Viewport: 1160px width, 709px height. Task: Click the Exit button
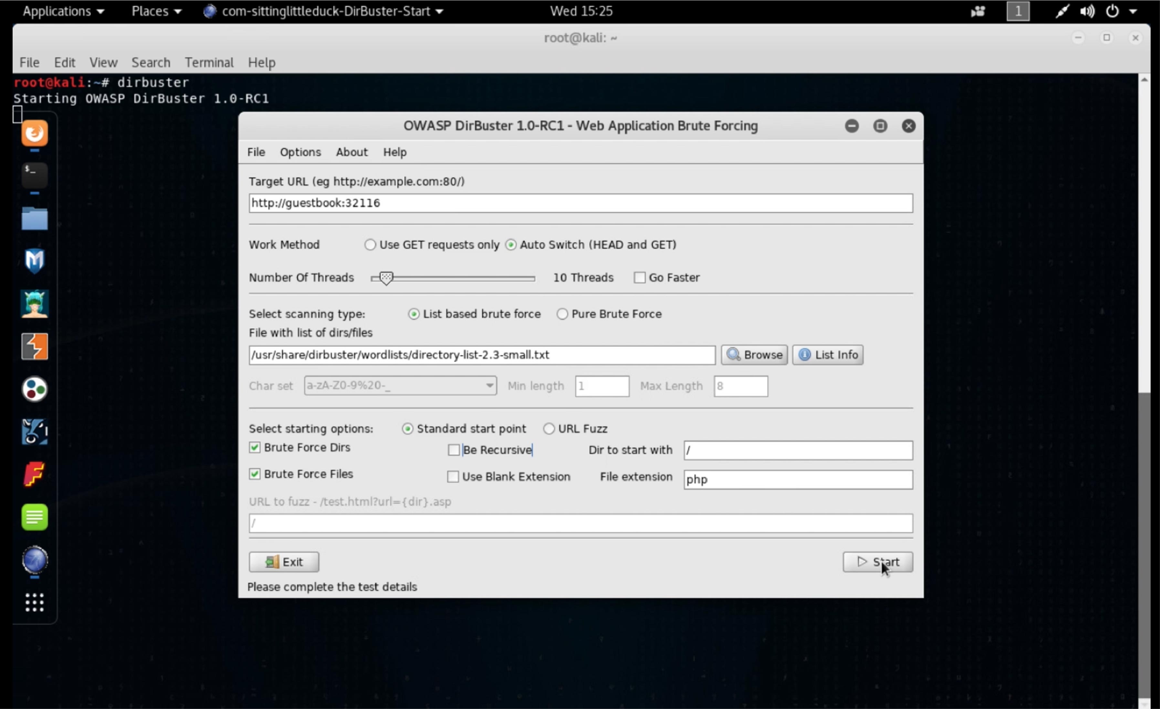pos(284,562)
